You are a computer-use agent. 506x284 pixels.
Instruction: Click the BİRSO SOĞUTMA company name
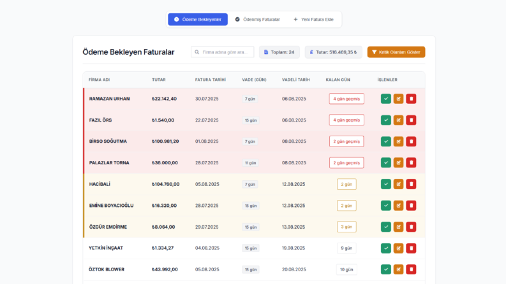108,141
